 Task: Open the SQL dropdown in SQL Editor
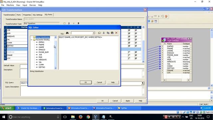point(94,33)
